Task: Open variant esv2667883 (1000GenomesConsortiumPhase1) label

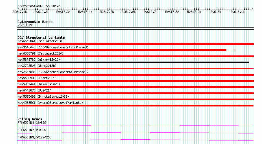Action: pos(53,72)
